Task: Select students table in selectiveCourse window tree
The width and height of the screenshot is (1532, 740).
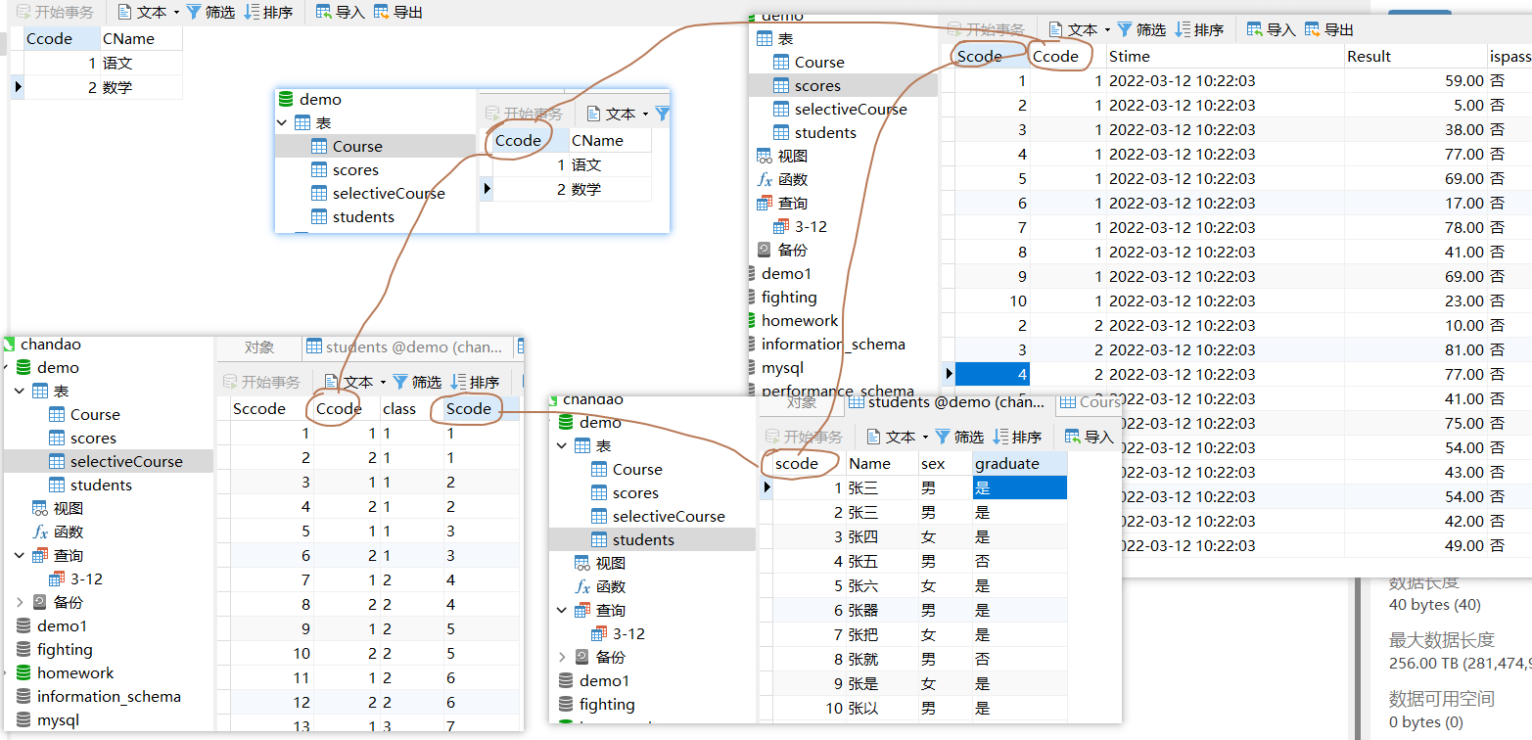Action: pyautogui.click(x=90, y=486)
